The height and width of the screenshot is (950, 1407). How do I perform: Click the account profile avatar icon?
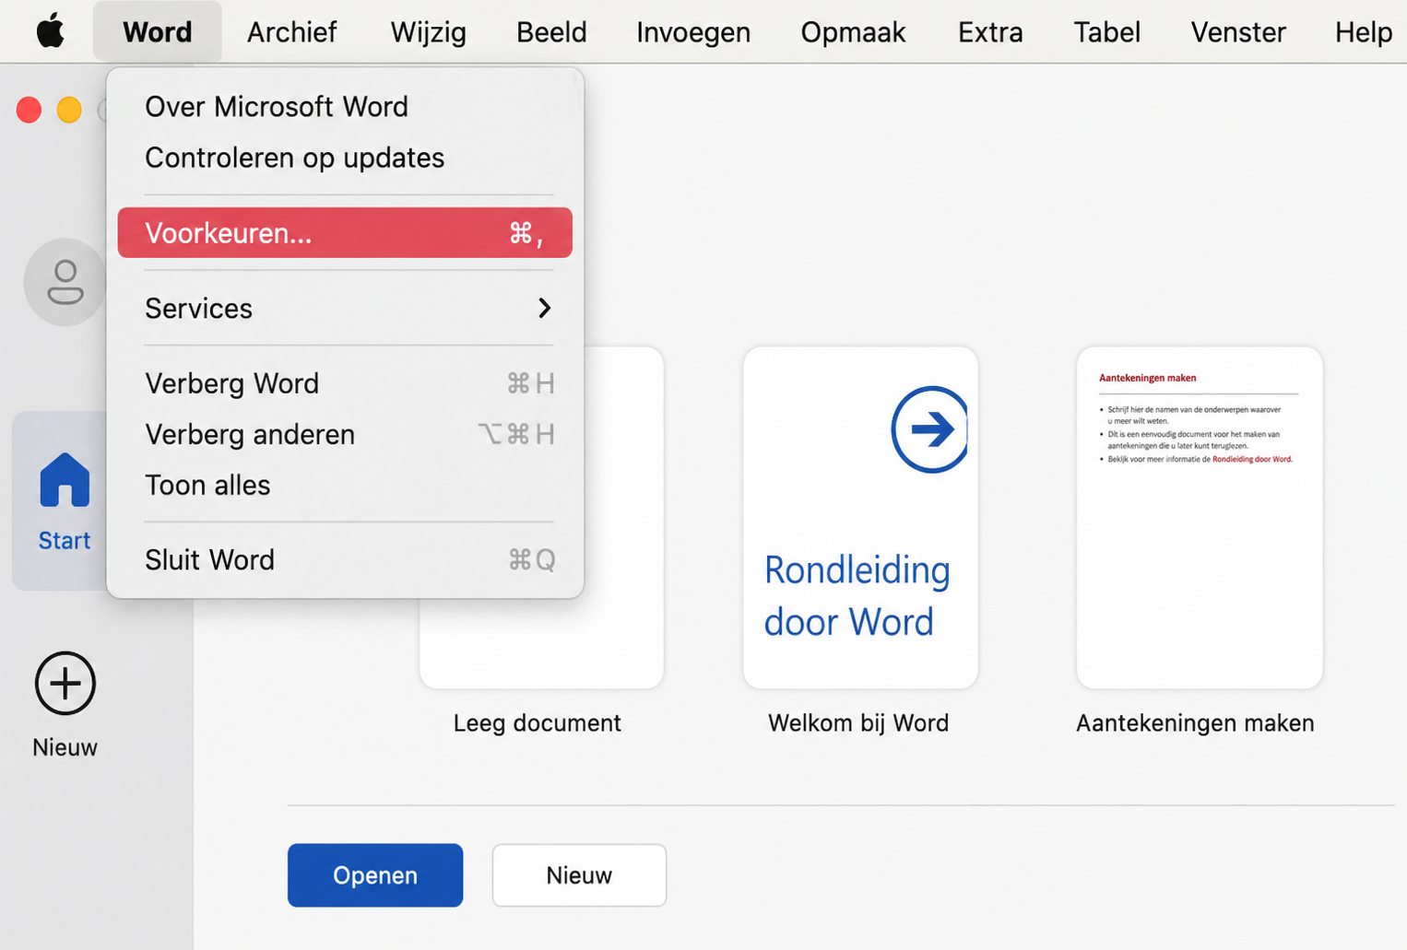(65, 282)
